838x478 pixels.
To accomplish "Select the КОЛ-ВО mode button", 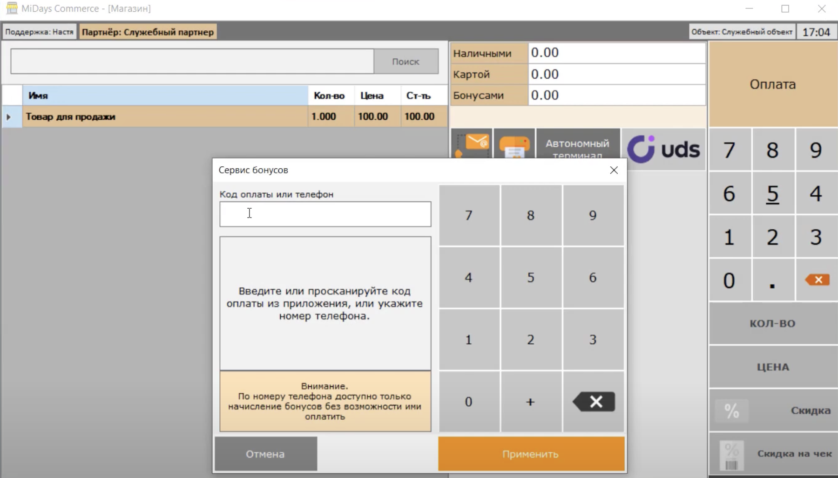I will pos(773,323).
